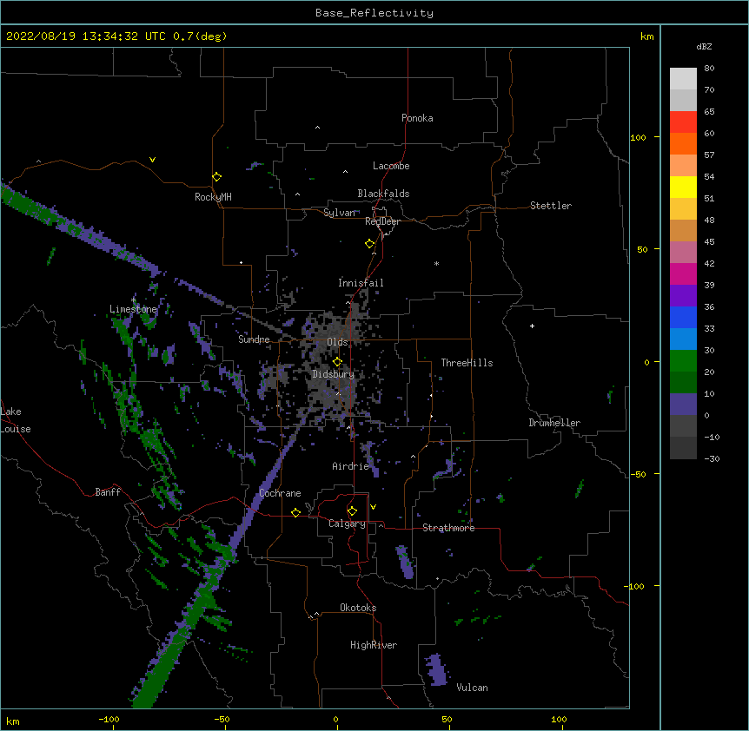This screenshot has width=749, height=731.
Task: Click the Limestone label
Action: [133, 309]
